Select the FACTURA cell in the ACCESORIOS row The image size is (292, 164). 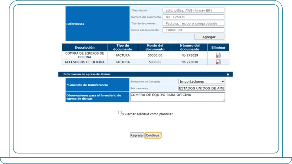click(x=123, y=62)
